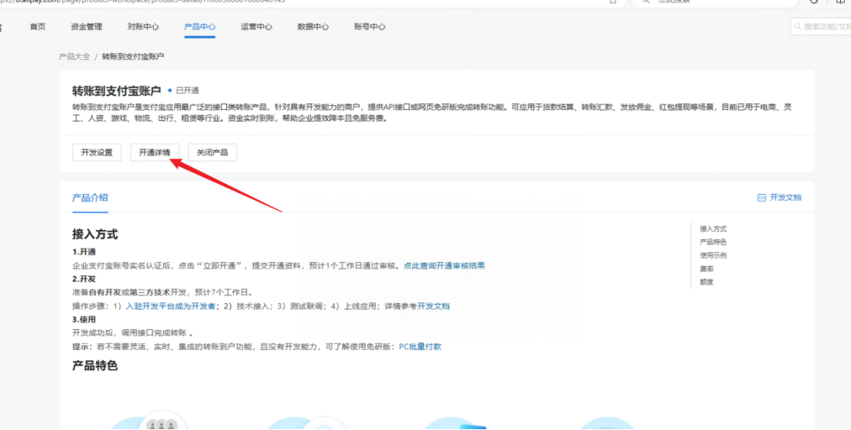Open 开通详情 for this product
851x430 pixels.
coord(155,152)
